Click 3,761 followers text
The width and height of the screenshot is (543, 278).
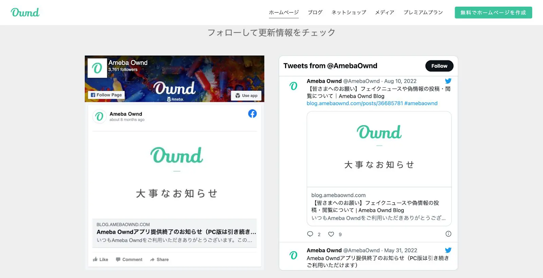coord(123,70)
